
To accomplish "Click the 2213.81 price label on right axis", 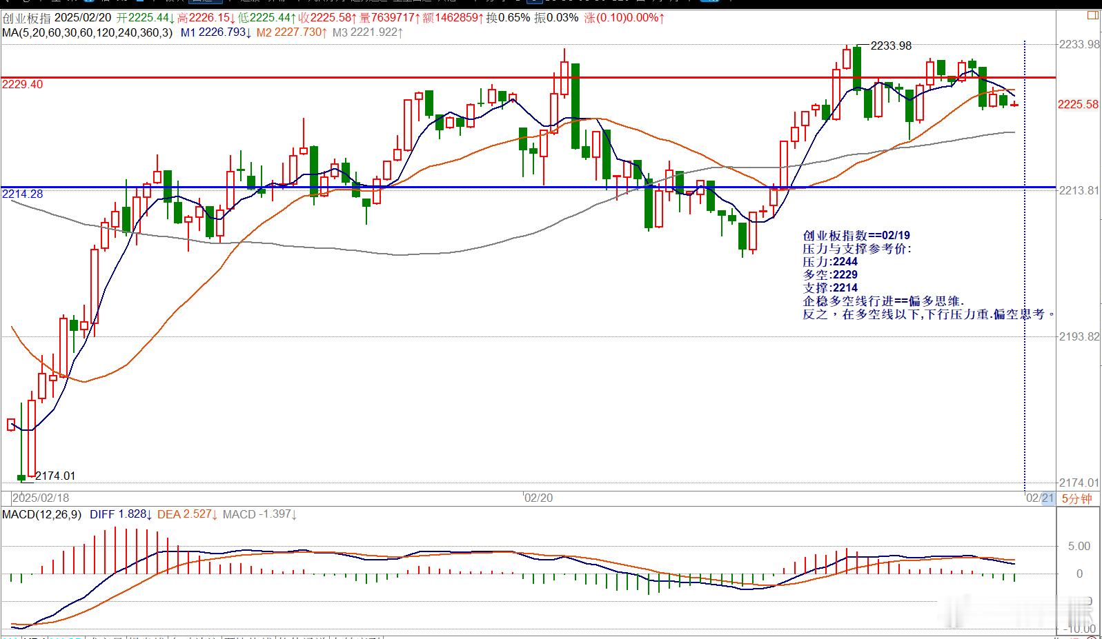I will point(1079,190).
